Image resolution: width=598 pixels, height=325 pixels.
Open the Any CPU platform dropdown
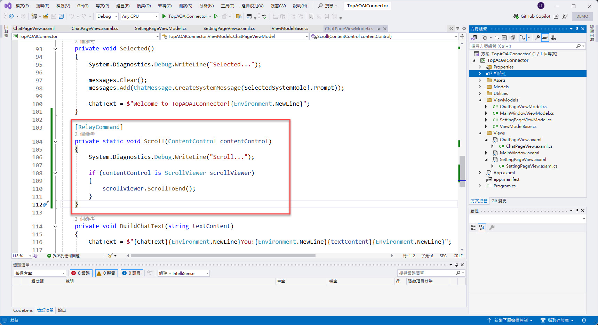(x=139, y=16)
